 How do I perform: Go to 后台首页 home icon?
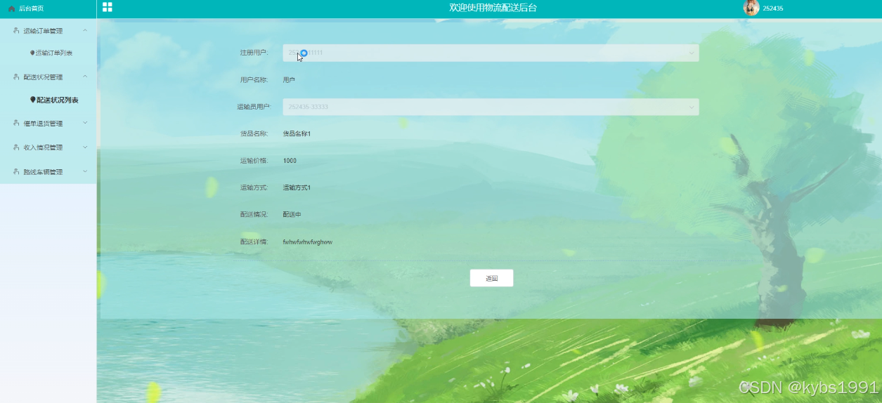[11, 8]
